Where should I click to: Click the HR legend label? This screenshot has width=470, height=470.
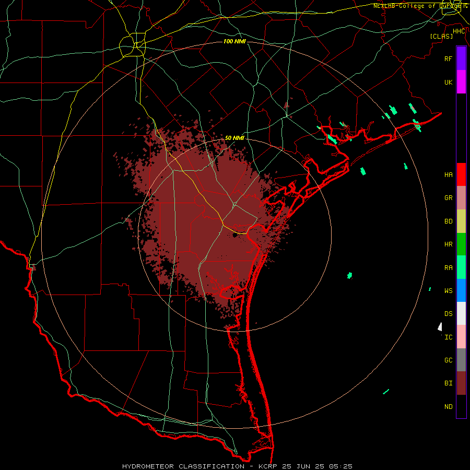pyautogui.click(x=449, y=244)
